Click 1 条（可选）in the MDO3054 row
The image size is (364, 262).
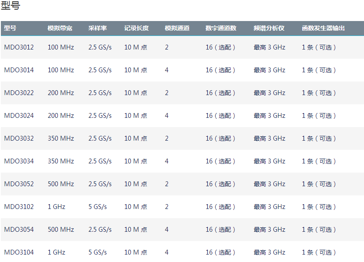coord(319,230)
